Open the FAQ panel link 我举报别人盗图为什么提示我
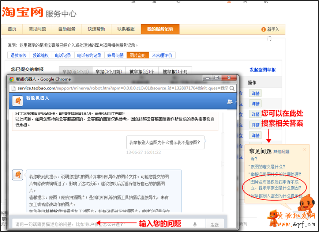Image resolution: width=319 pixels, height=232 pixels. click(x=277, y=196)
